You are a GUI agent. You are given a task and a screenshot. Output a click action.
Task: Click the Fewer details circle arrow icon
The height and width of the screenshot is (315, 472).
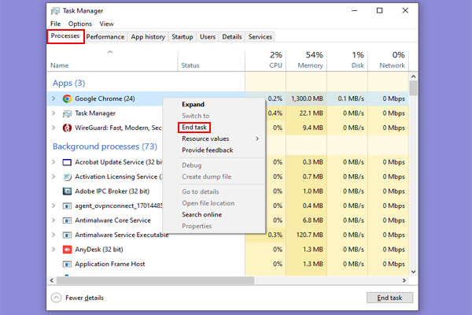pos(56,298)
